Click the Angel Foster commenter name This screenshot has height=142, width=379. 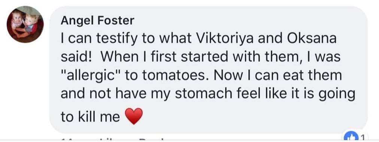[97, 21]
